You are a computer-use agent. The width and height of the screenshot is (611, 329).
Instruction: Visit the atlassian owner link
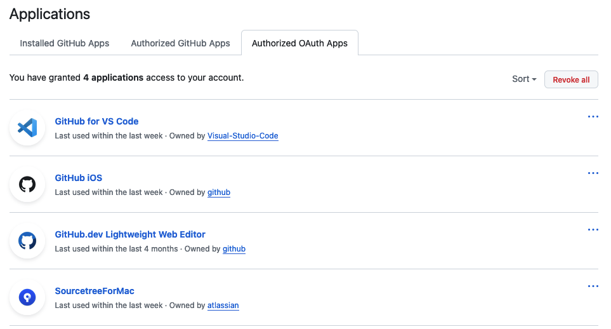pos(223,305)
